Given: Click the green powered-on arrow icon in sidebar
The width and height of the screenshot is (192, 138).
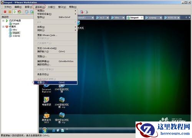Looking at the screenshot, I should pyautogui.click(x=7, y=21).
